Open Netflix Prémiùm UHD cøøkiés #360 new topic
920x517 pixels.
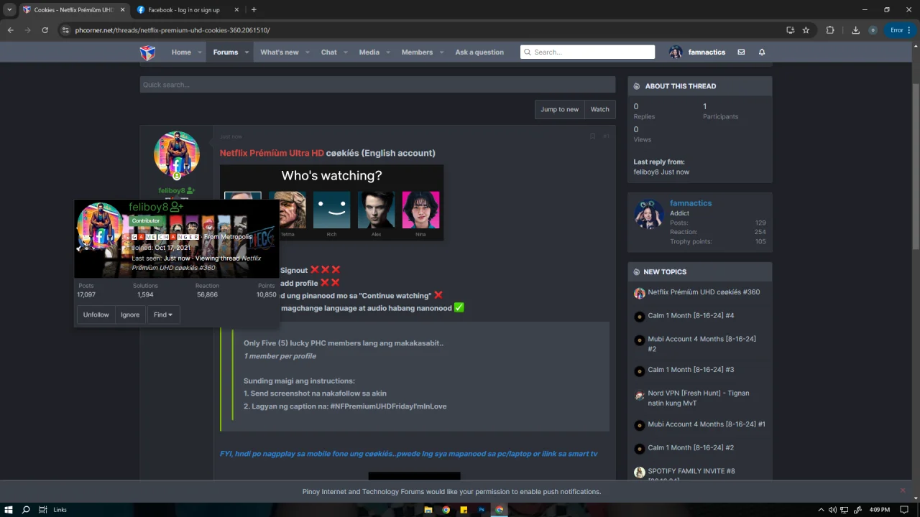point(704,292)
